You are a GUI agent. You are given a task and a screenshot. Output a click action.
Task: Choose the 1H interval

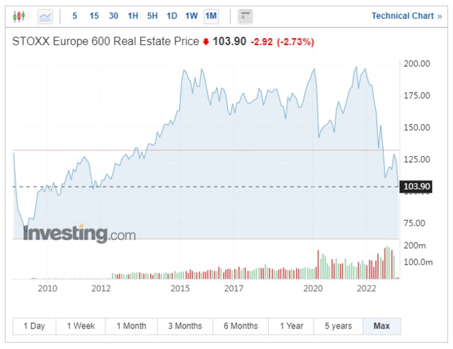coord(133,16)
